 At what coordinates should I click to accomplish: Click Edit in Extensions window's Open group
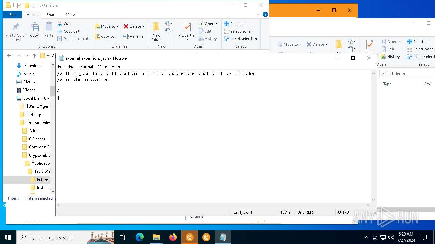205,31
